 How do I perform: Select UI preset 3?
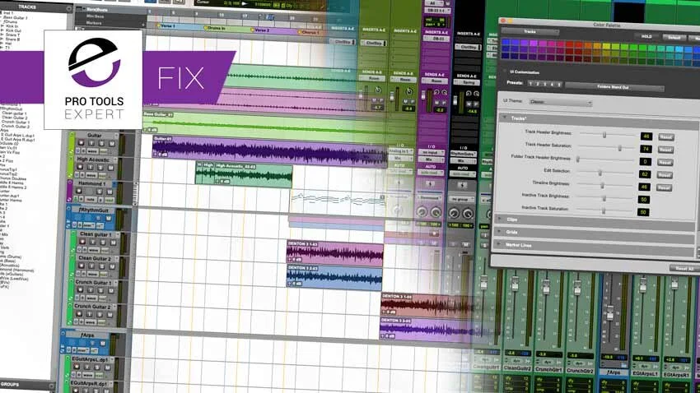544,84
